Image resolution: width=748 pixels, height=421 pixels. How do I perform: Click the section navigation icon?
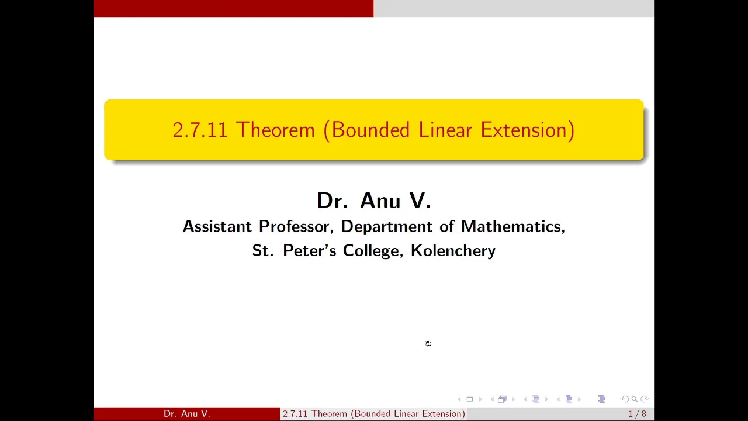click(x=569, y=399)
